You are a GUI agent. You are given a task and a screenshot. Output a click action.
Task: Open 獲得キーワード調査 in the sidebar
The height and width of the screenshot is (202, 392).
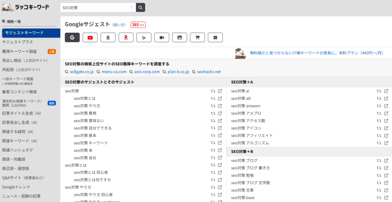(x=20, y=52)
